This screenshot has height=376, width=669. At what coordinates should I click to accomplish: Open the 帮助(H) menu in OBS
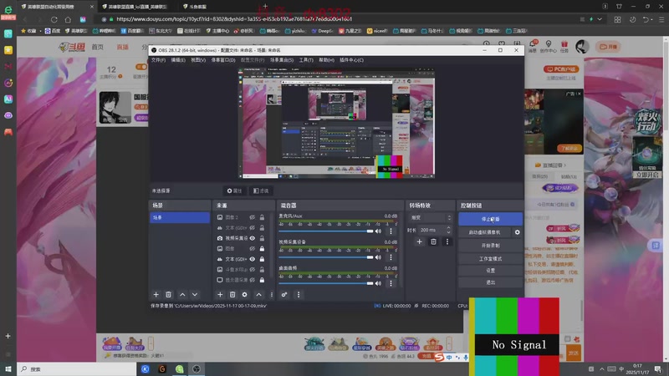coord(326,60)
